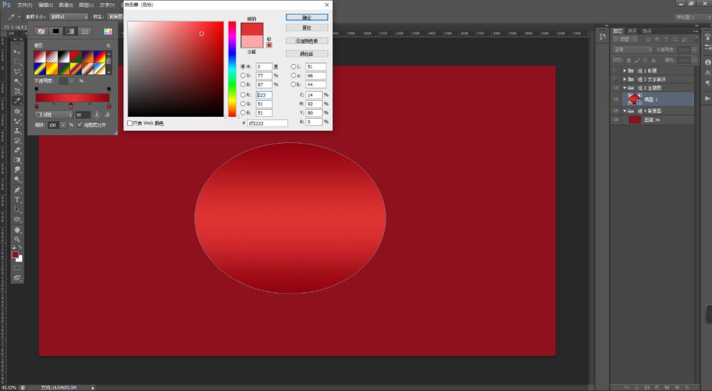Select the Brush tool
Screen dimensions: 712x391
point(17,121)
